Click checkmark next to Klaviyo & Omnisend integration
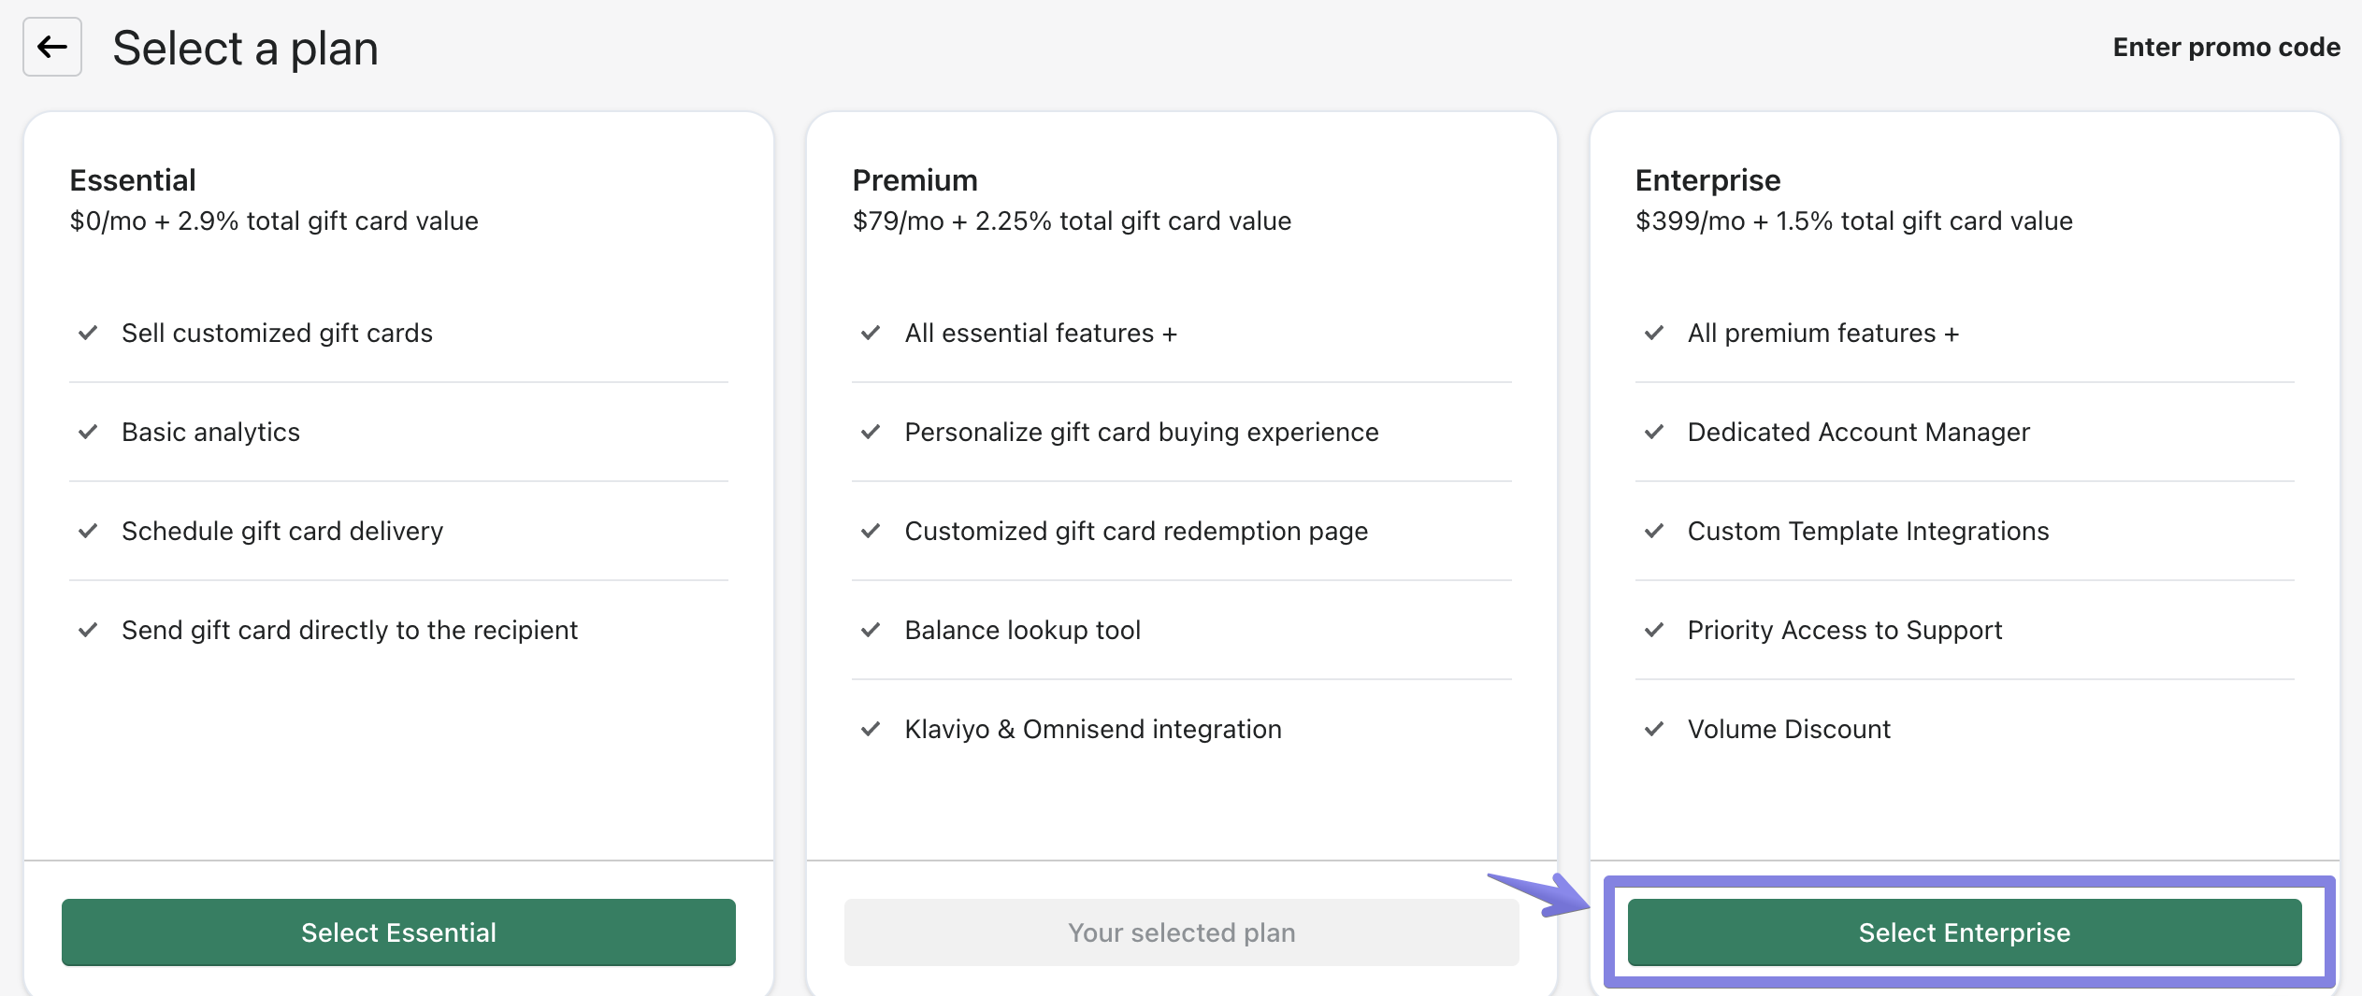 pyautogui.click(x=871, y=730)
